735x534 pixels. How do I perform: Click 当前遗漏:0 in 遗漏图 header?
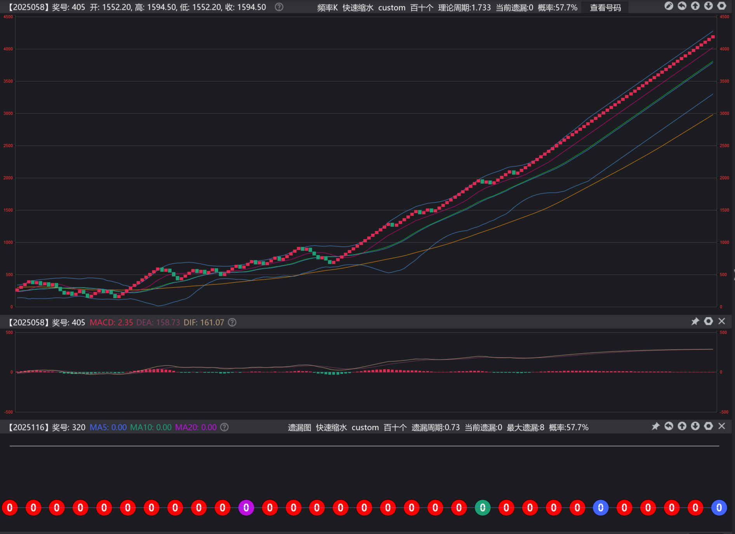[x=483, y=428]
